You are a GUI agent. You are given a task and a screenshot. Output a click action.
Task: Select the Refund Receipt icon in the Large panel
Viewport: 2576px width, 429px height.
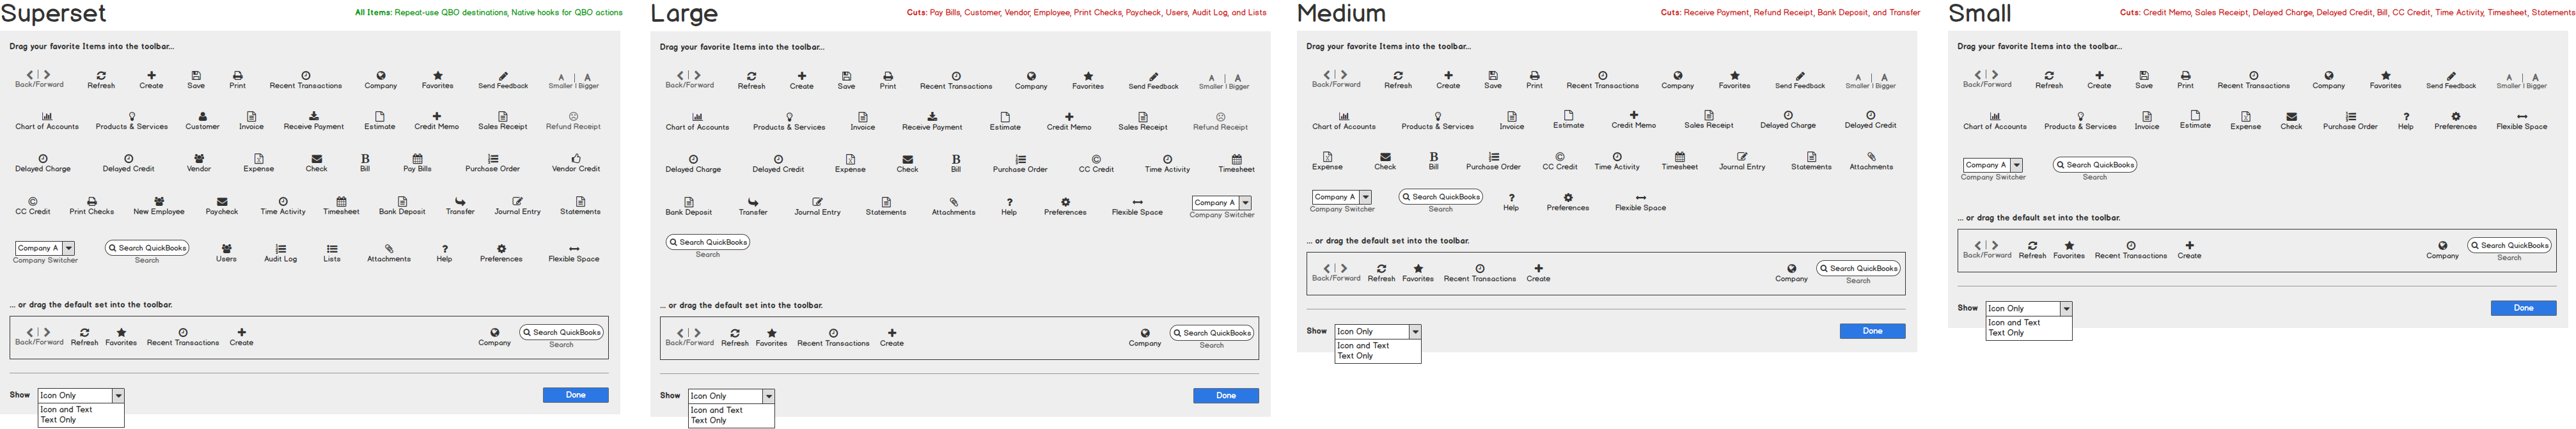1220,117
